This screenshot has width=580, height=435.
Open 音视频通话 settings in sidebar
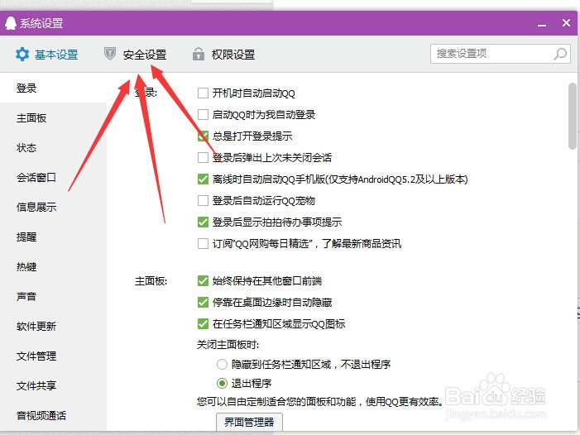point(53,416)
